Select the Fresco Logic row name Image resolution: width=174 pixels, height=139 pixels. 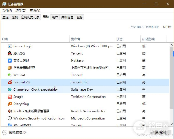[23, 46]
